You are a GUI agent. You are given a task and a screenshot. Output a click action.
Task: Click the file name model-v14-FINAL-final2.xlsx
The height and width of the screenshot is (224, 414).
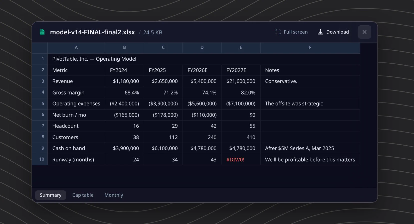tap(92, 32)
